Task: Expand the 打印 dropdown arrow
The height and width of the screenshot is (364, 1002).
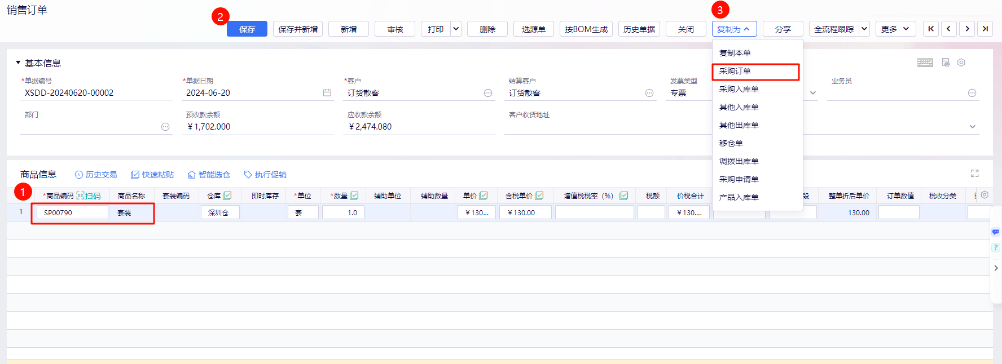Action: (456, 29)
